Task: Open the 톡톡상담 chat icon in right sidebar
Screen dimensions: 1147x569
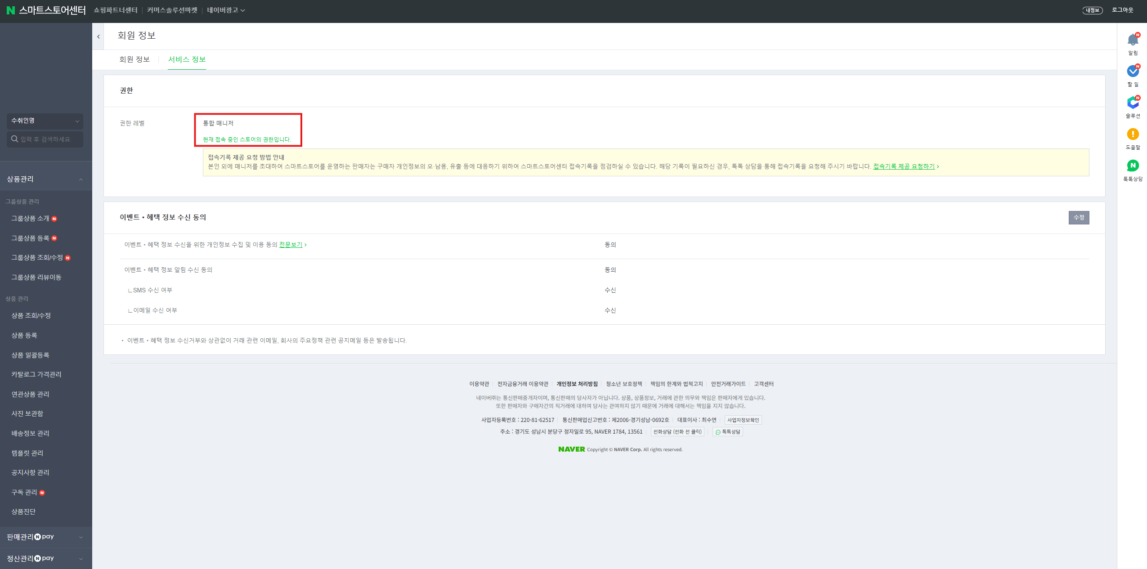Action: pos(1133,166)
